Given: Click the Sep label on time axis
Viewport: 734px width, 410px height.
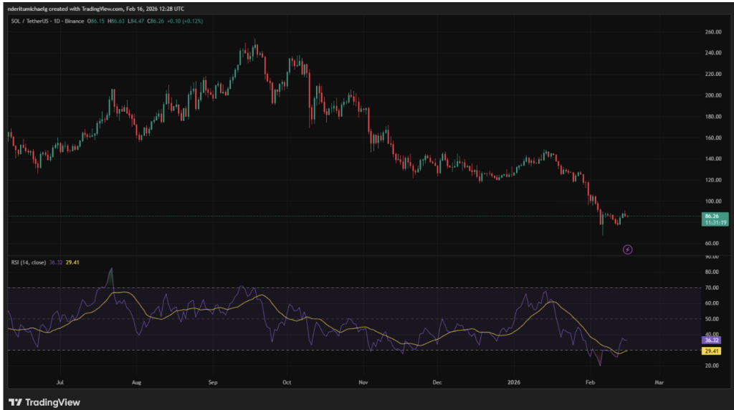Looking at the screenshot, I should pyautogui.click(x=213, y=383).
